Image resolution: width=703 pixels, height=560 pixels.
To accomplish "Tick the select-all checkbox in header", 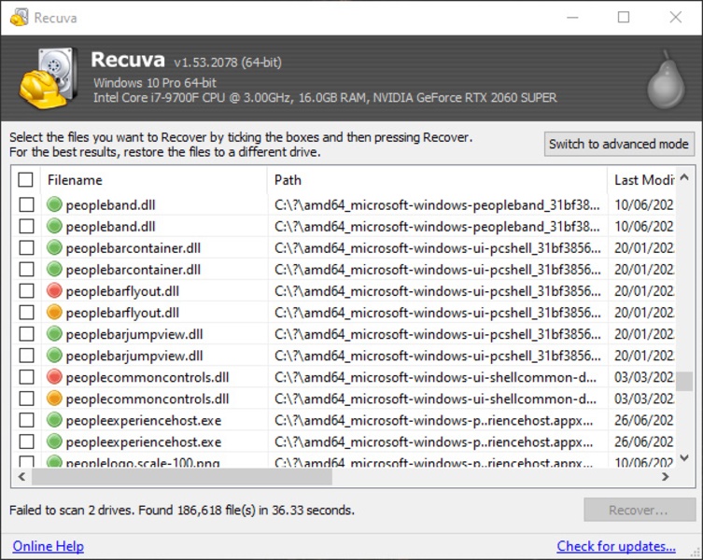I will [26, 180].
